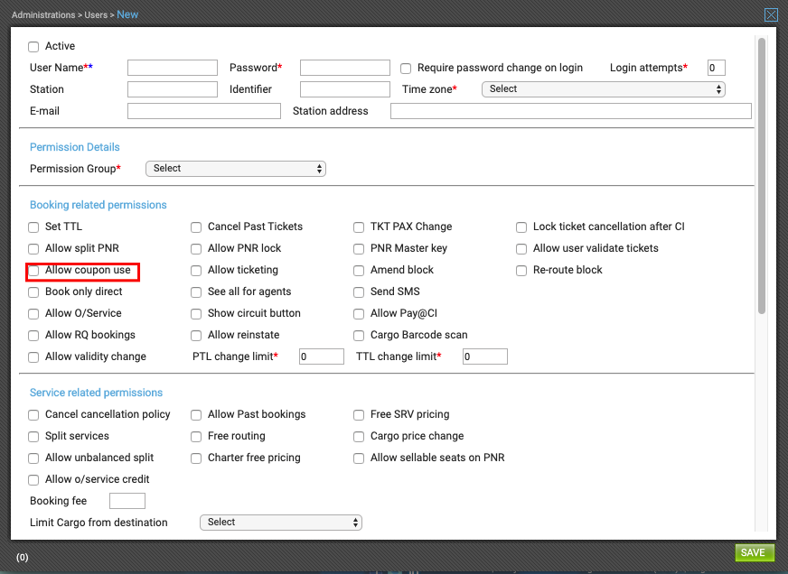Click the User Name input field
788x574 pixels.
(173, 68)
